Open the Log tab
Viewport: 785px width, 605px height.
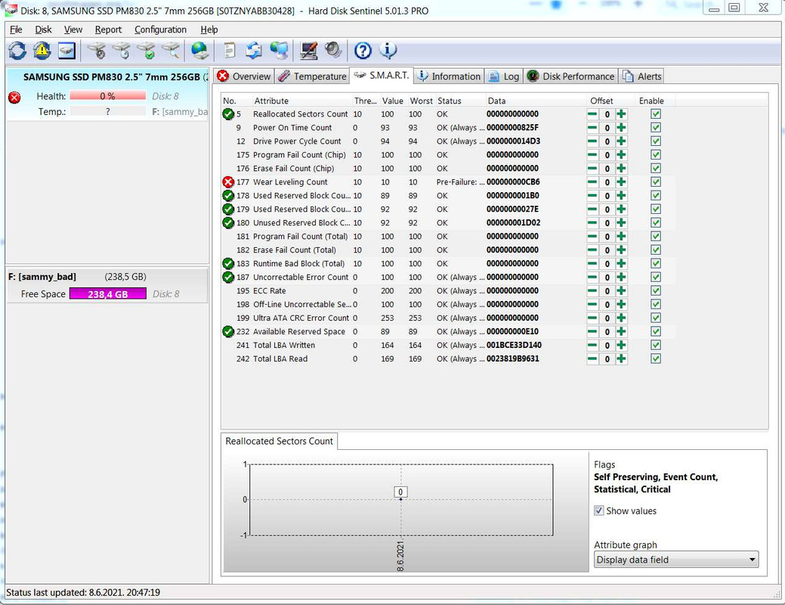click(504, 76)
